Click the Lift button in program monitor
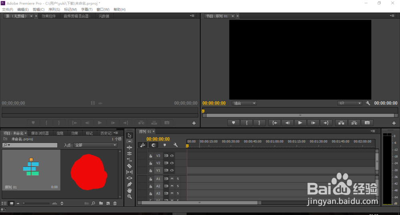 pyautogui.click(x=341, y=123)
